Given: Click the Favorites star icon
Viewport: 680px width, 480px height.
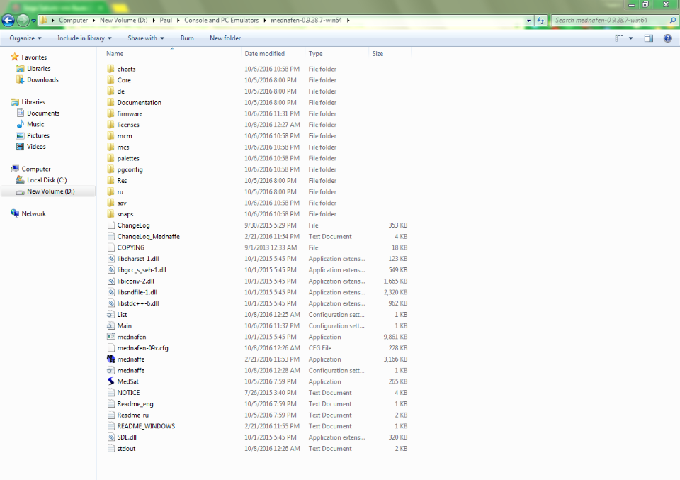Looking at the screenshot, I should tap(15, 57).
